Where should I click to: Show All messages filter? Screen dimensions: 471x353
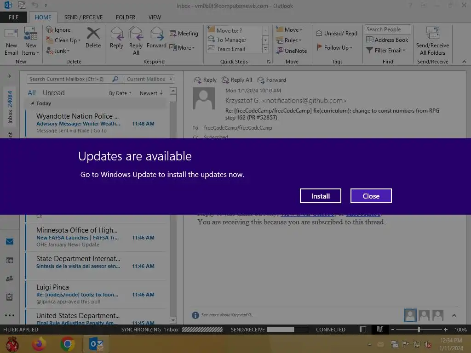pos(32,93)
